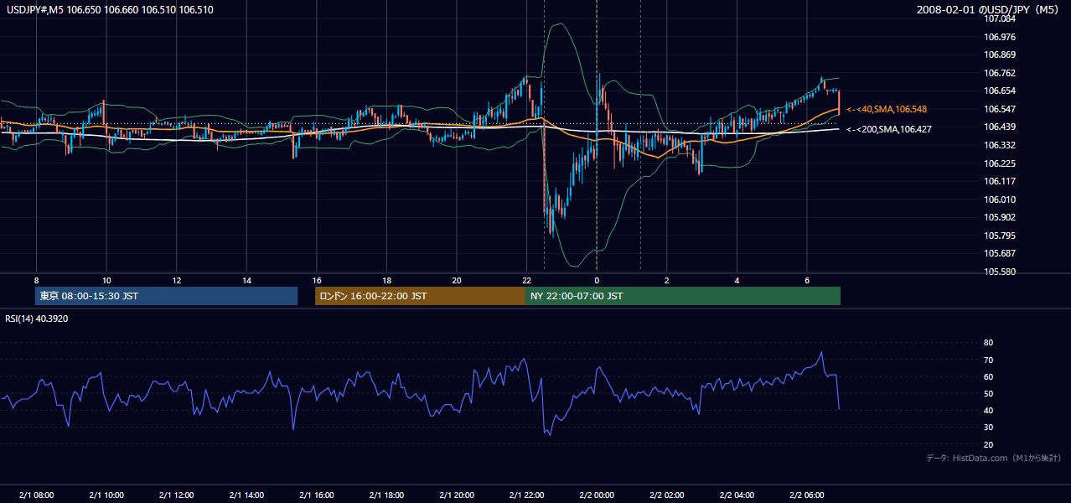Click the HistData.com data source credit
Screen dimensions: 1071x503
[x=994, y=458]
